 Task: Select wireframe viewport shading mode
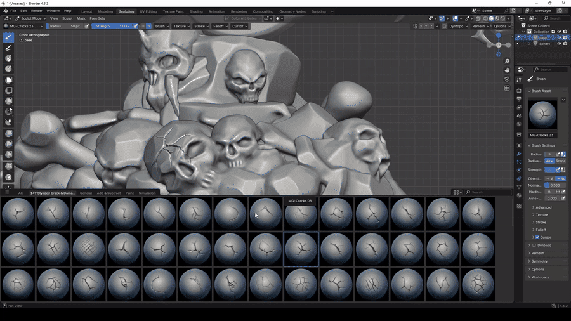(485, 18)
